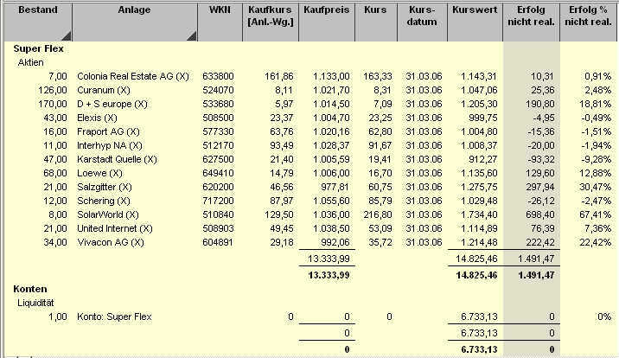This screenshot has width=619, height=358.
Task: Select the Curanum (X) entry
Action: pos(104,90)
